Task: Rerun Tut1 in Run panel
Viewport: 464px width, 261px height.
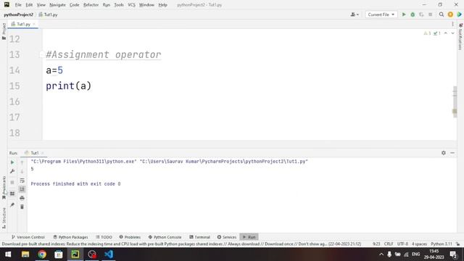Action: pyautogui.click(x=12, y=162)
